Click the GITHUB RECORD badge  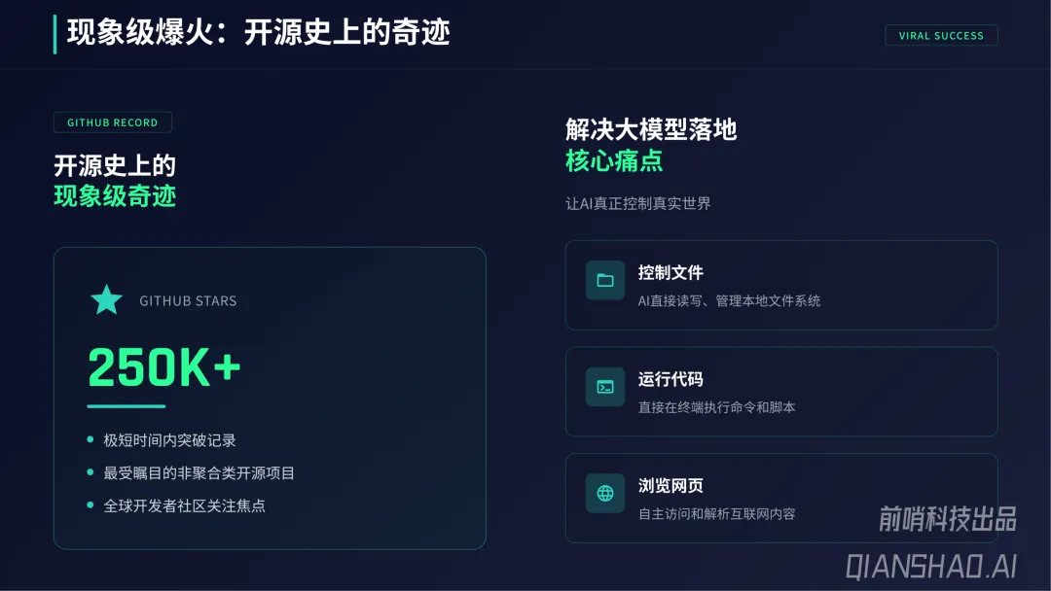(x=113, y=122)
